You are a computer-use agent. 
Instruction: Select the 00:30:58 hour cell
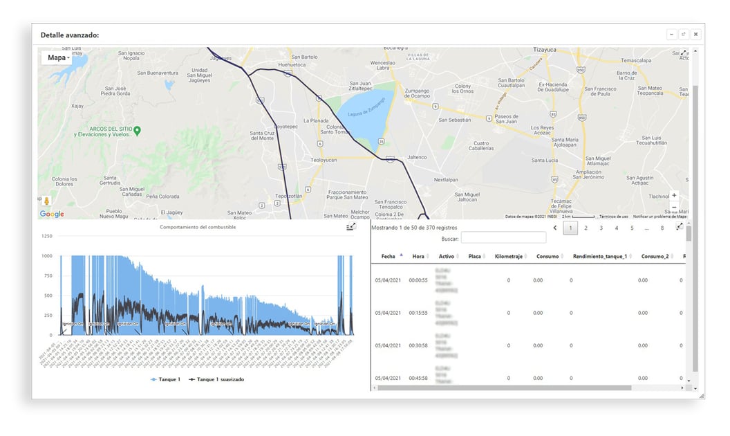click(x=418, y=345)
